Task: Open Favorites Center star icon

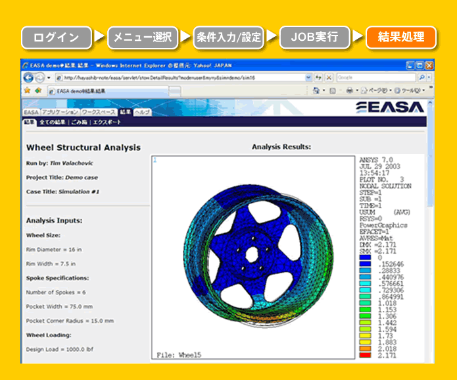Action: 28,90
